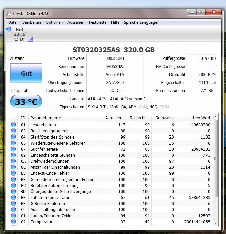Click the Aktueller... column header
Screen dimensions: 226x234
click(x=115, y=118)
